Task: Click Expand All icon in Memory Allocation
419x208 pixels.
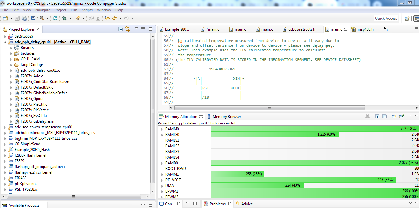Action: coord(377,116)
